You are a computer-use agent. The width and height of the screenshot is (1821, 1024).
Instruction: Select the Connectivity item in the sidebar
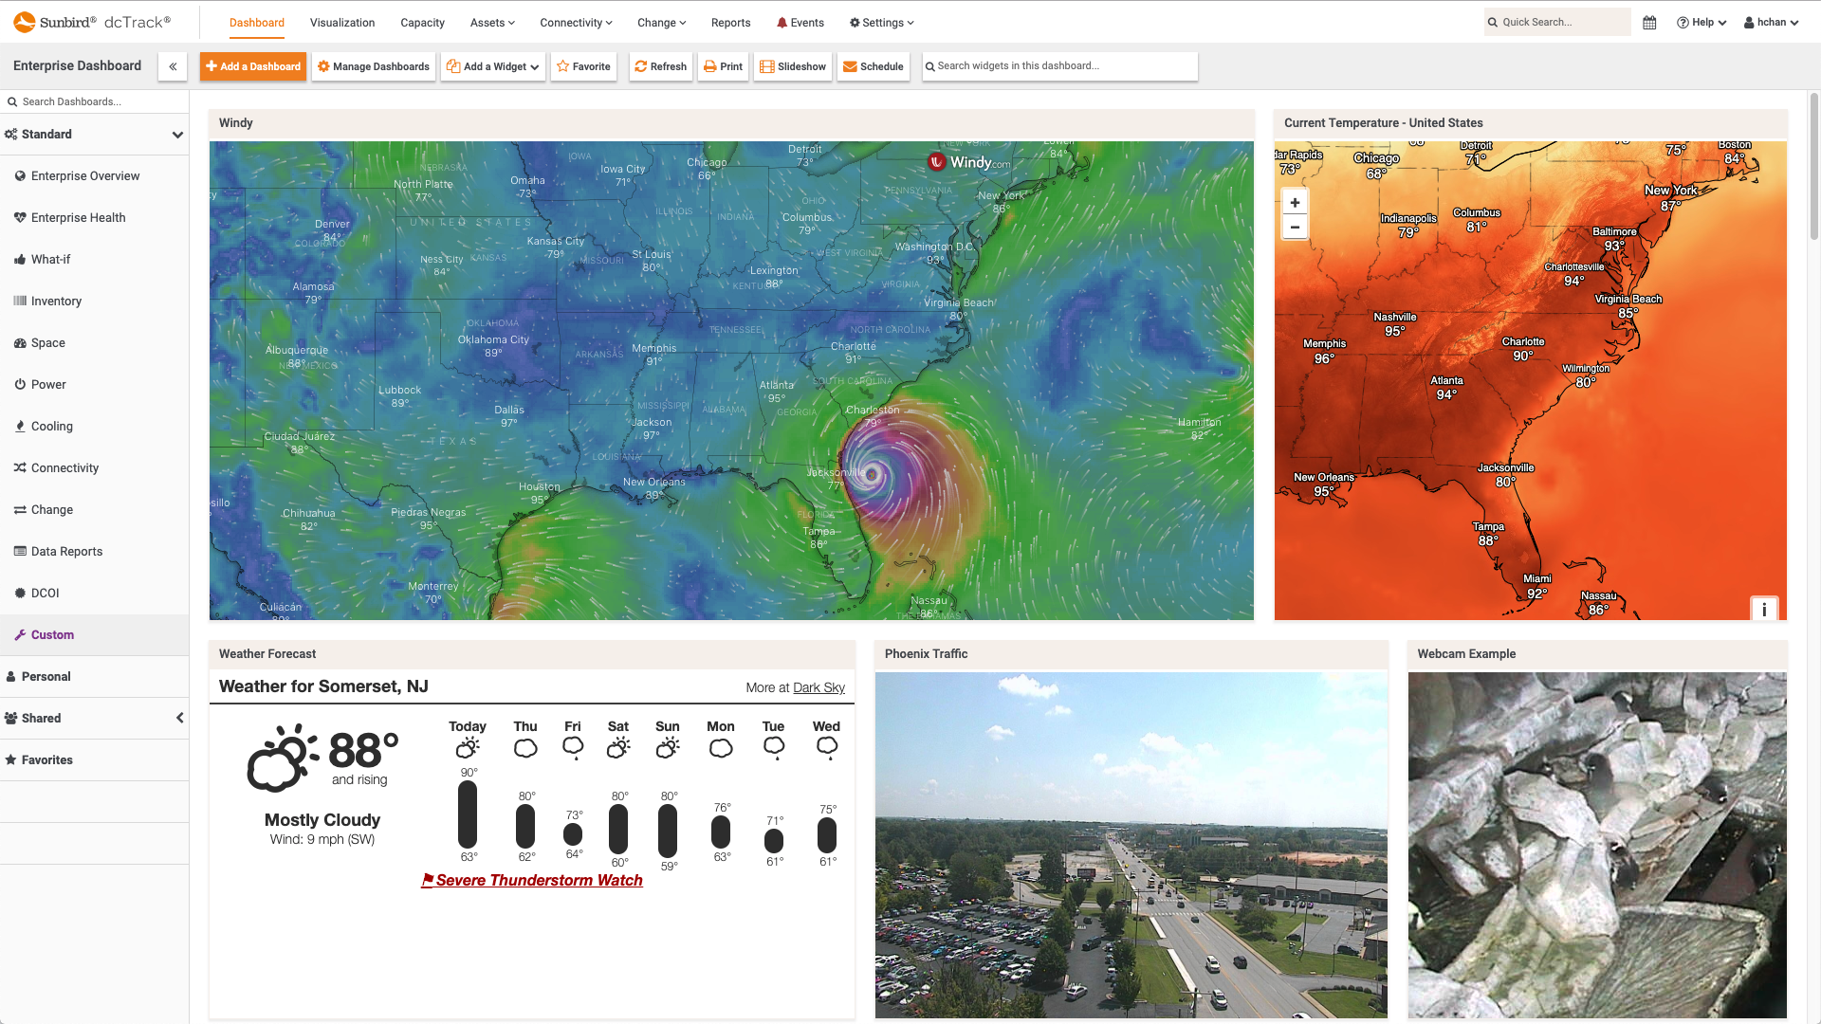pyautogui.click(x=64, y=467)
